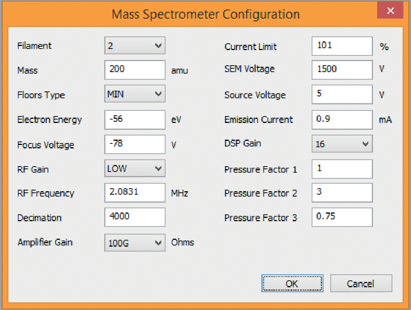411x310 pixels.
Task: Open the RF Gain dropdown
Action: point(135,169)
